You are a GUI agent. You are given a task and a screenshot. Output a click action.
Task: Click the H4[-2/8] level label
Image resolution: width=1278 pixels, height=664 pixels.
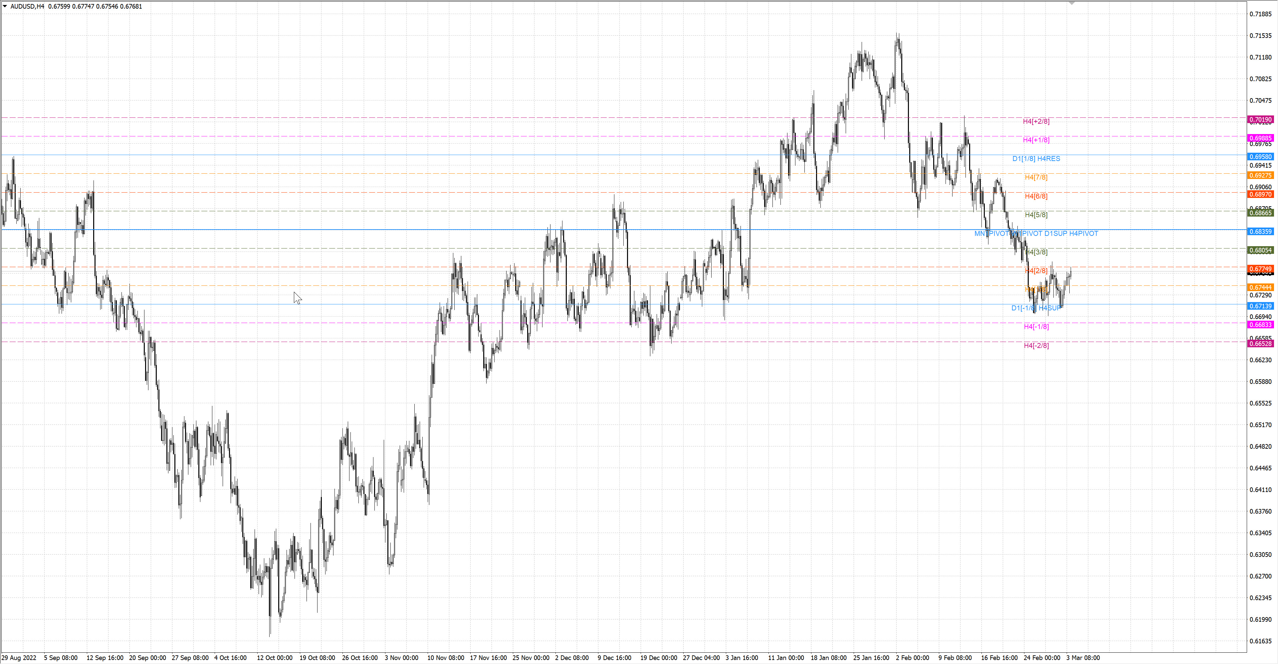(1036, 345)
